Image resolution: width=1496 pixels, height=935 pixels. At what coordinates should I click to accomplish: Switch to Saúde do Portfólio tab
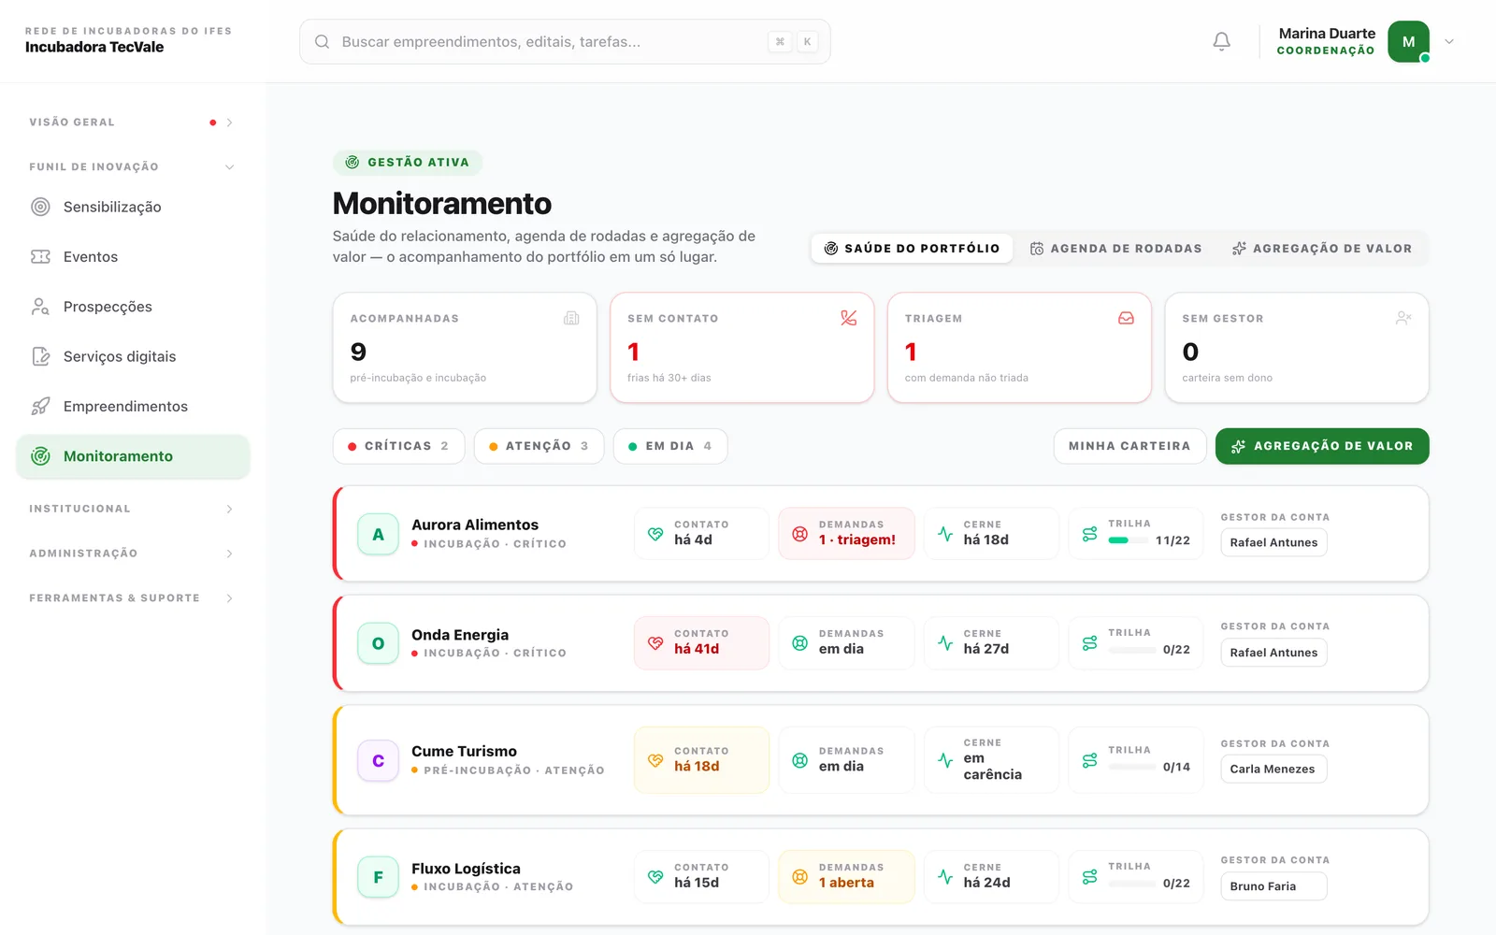pyautogui.click(x=912, y=248)
